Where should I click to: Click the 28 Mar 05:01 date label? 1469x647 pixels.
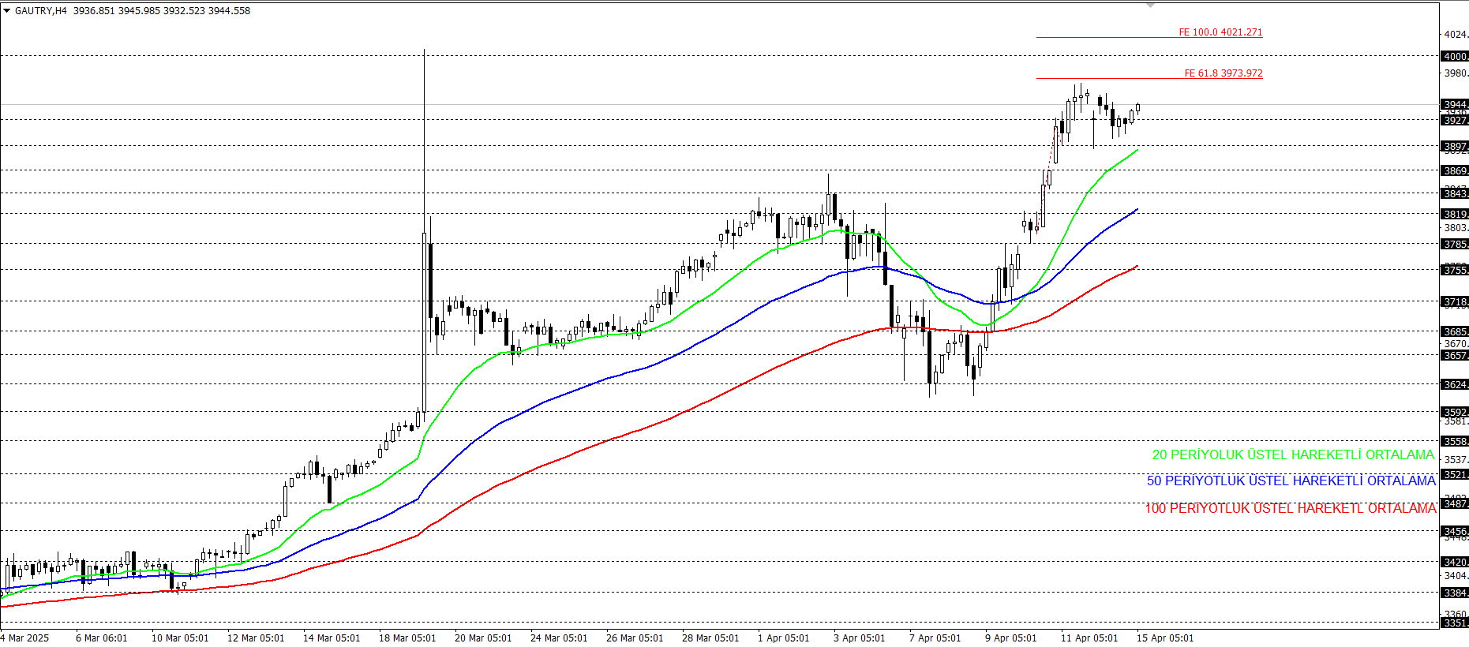tap(710, 638)
